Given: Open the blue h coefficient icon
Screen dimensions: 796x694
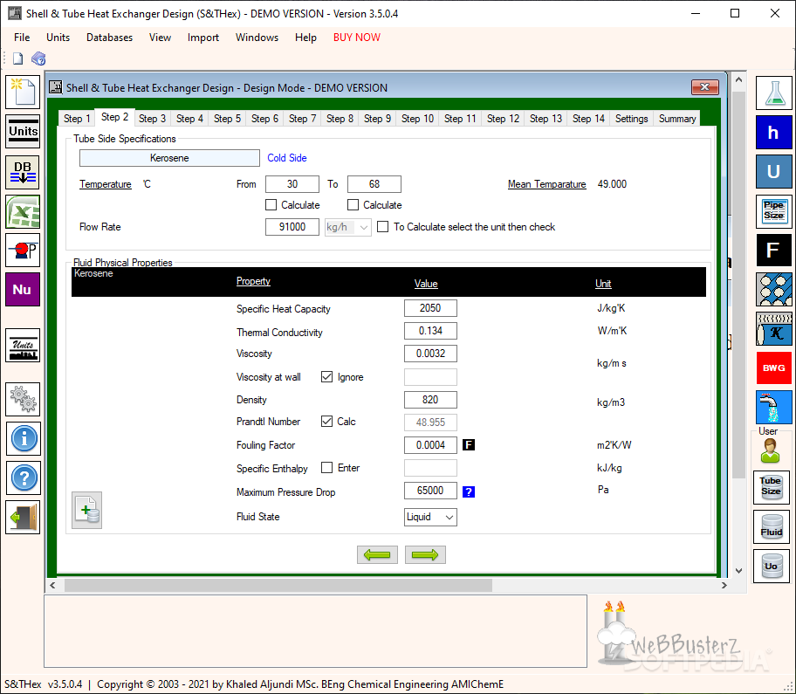Looking at the screenshot, I should [773, 132].
